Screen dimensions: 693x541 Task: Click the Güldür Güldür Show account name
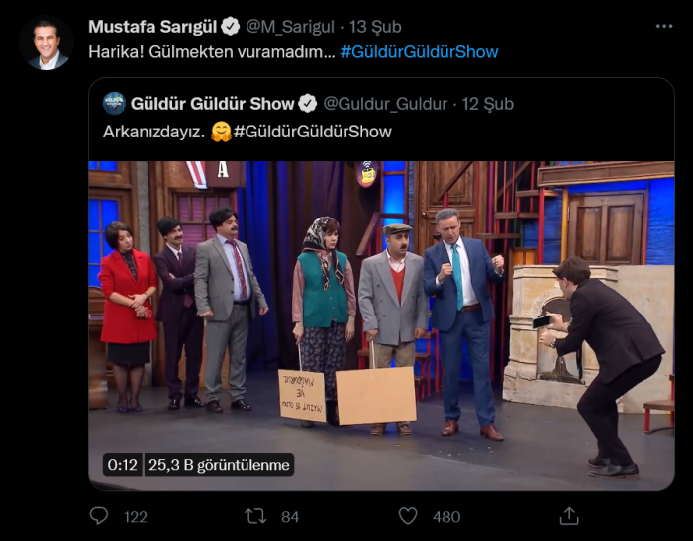pos(212,104)
